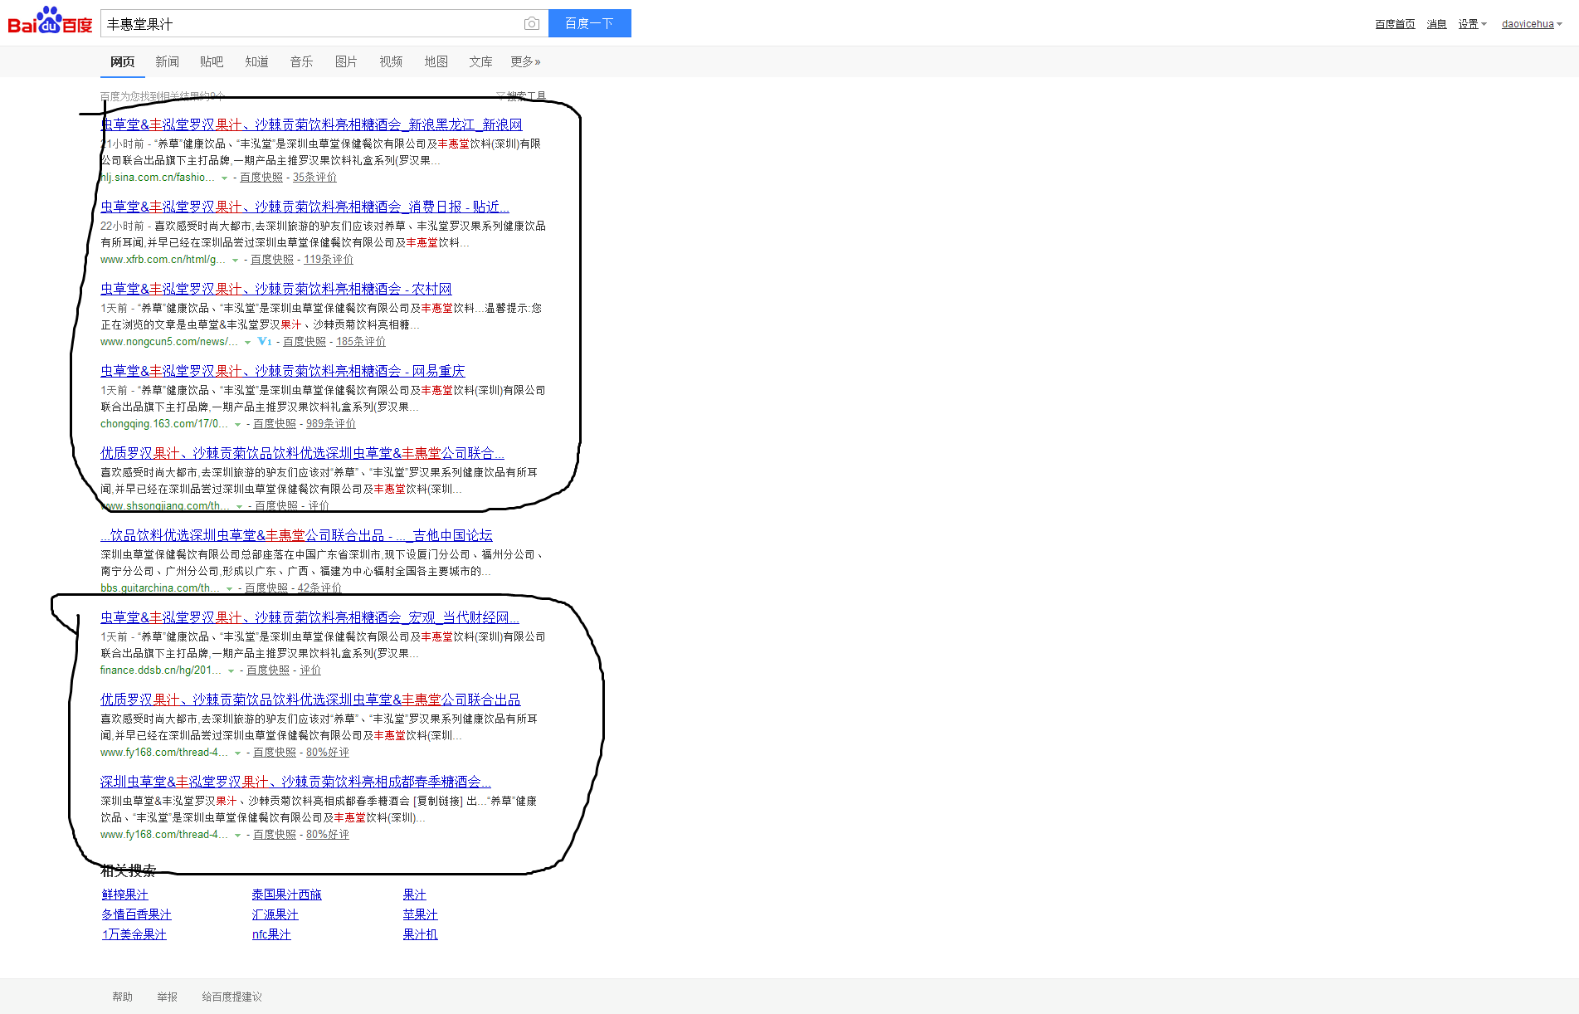Switch to the 新闻 tab
This screenshot has height=1014, width=1579.
pyautogui.click(x=167, y=61)
